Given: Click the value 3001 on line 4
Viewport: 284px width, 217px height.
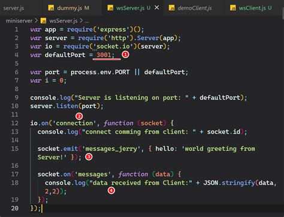Looking at the screenshot, I should click(104, 55).
